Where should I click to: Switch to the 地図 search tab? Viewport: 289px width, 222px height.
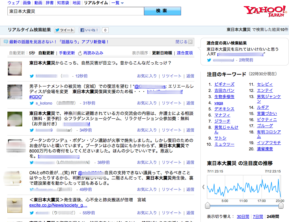(76, 3)
